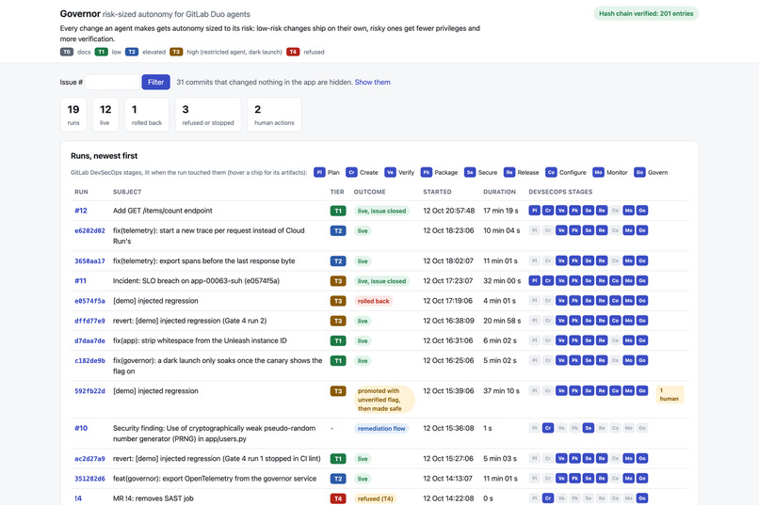Screen dimensions: 759x505
Task: Click the 'refused (T4)' outcome badge
Action: pyautogui.click(x=376, y=498)
